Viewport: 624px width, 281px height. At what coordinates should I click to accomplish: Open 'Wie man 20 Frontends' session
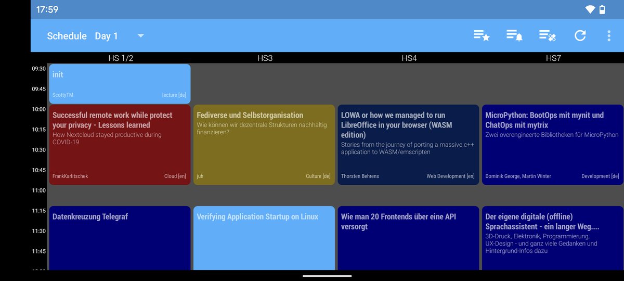(x=408, y=238)
